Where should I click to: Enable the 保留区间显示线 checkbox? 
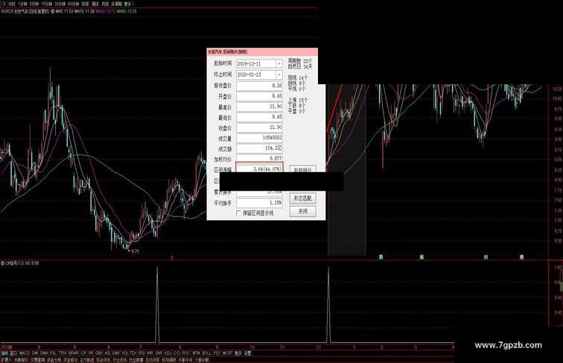(238, 213)
